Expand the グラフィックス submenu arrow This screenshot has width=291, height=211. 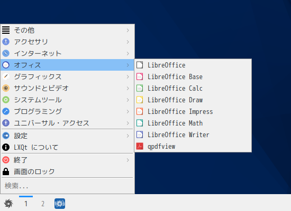click(128, 76)
